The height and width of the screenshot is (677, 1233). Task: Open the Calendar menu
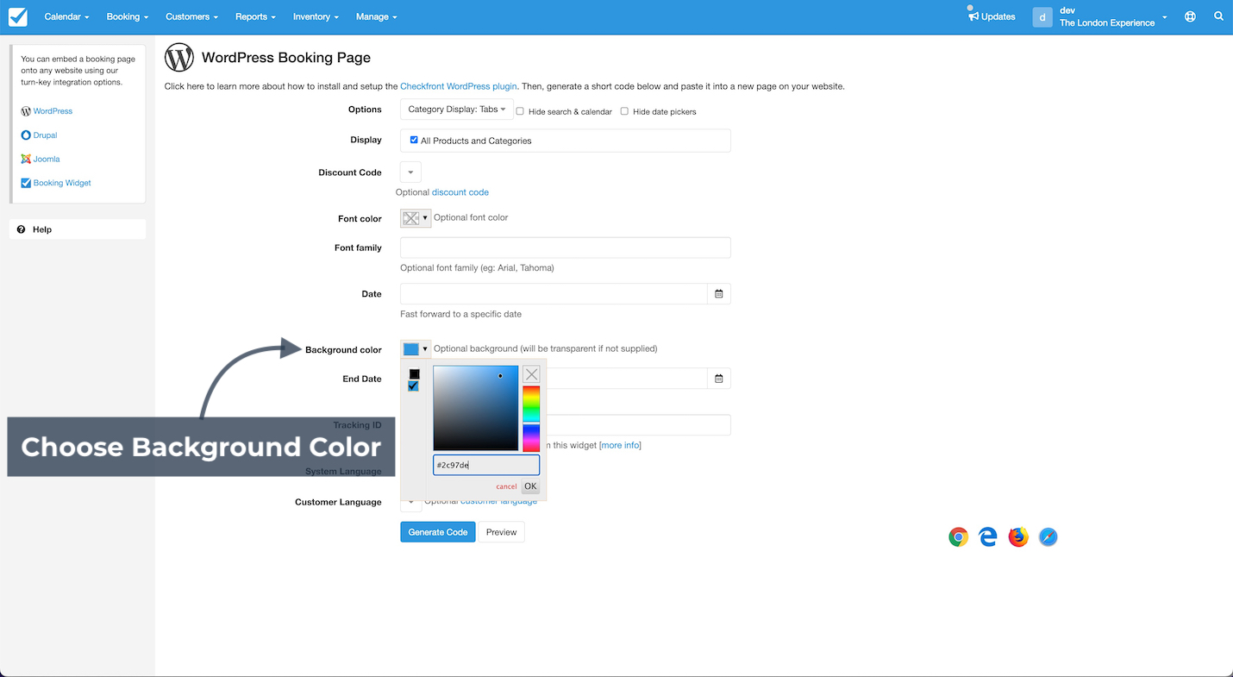[x=66, y=16]
